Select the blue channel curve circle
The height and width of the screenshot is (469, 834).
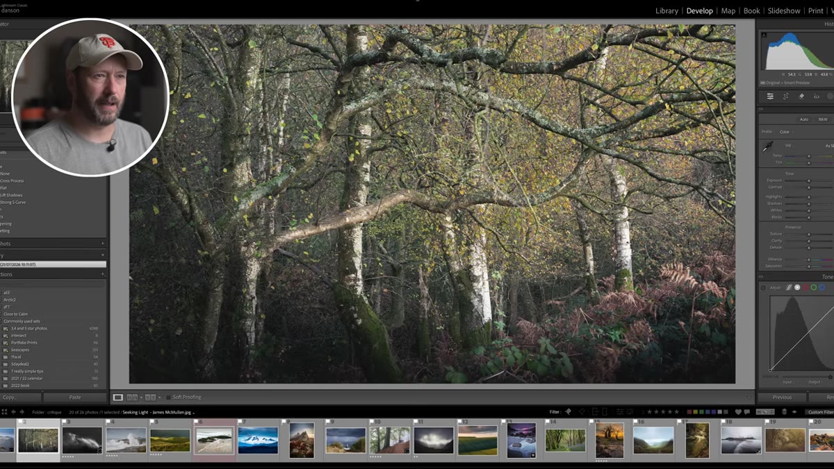(x=822, y=287)
